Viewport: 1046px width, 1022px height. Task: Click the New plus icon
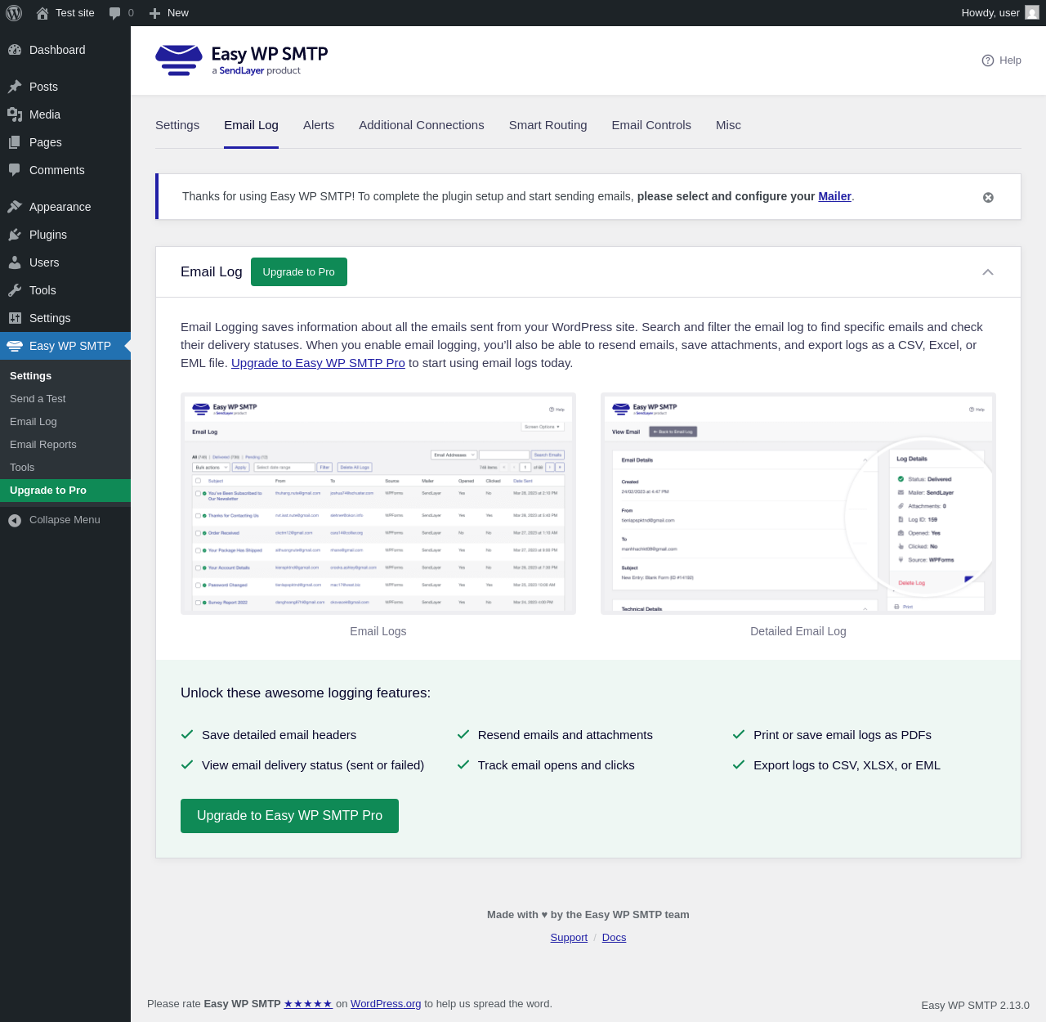[154, 13]
